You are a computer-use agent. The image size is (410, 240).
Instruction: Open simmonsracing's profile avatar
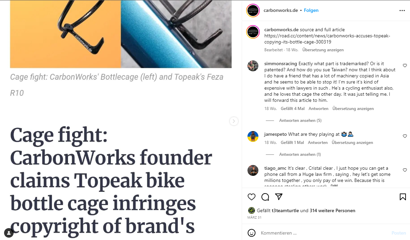pos(253,66)
